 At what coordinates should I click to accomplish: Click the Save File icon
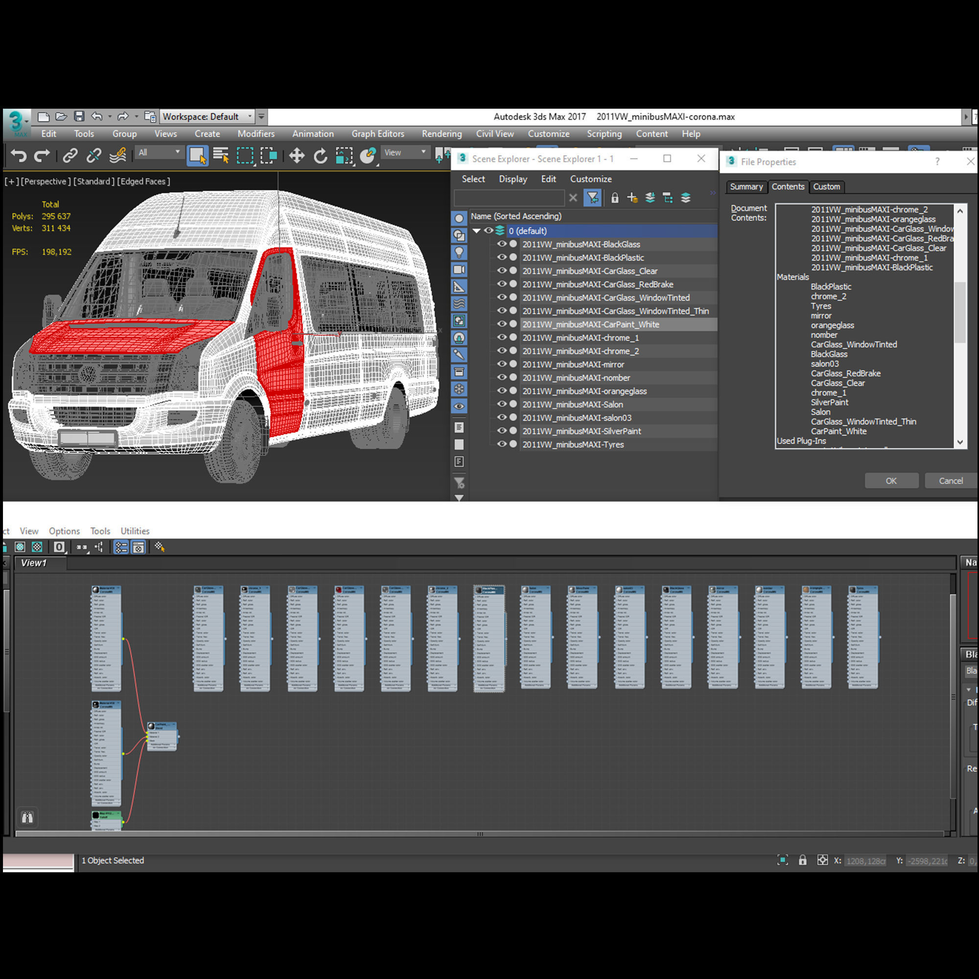click(x=79, y=117)
